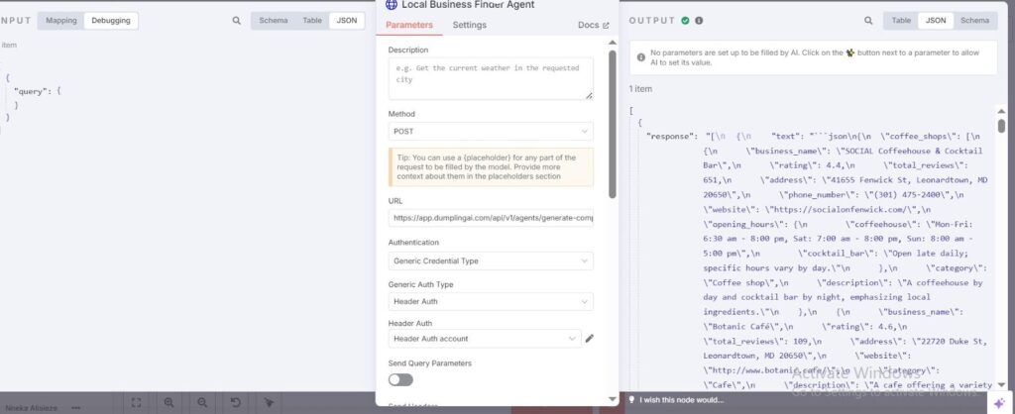Click the output panel scrollbar thumb
Viewport: 1015px width, 414px height.
tap(1001, 126)
